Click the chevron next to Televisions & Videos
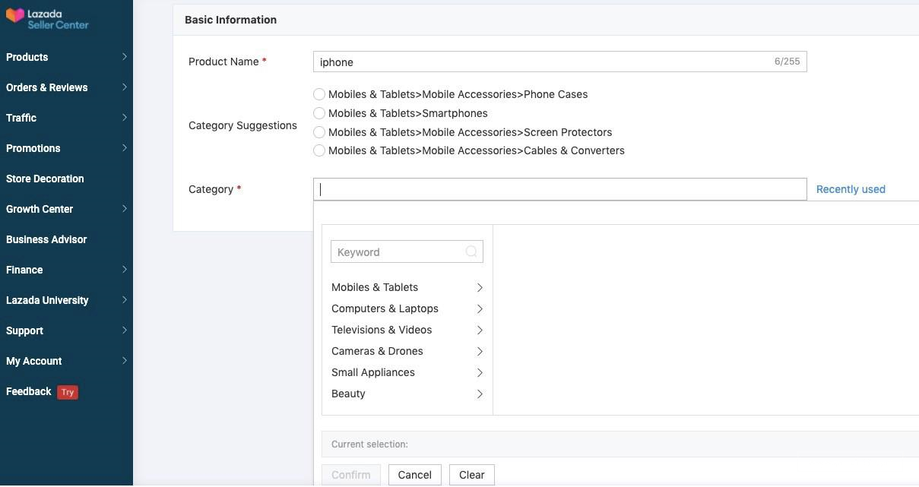Viewport: 919px width, 487px height. (480, 330)
